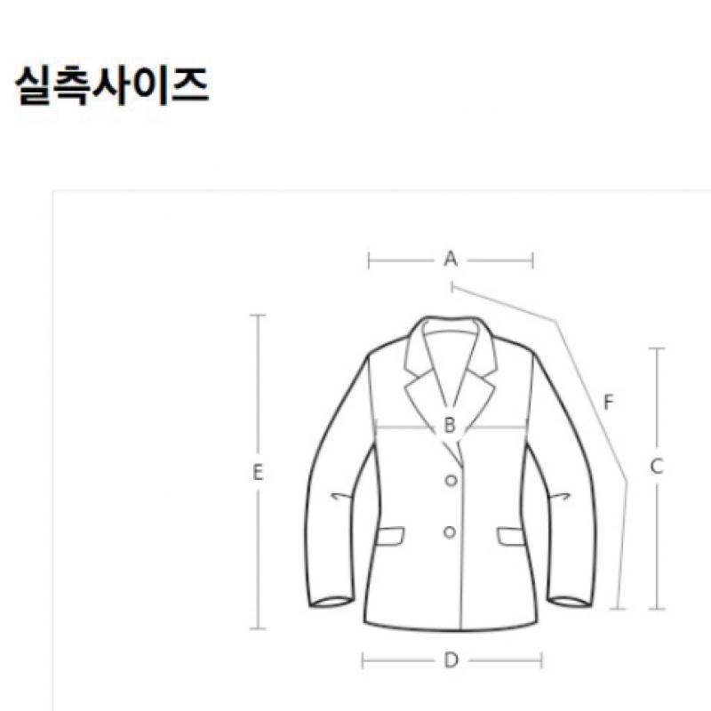The image size is (711, 711).
Task: Click the F arm length label
Action: click(x=609, y=403)
